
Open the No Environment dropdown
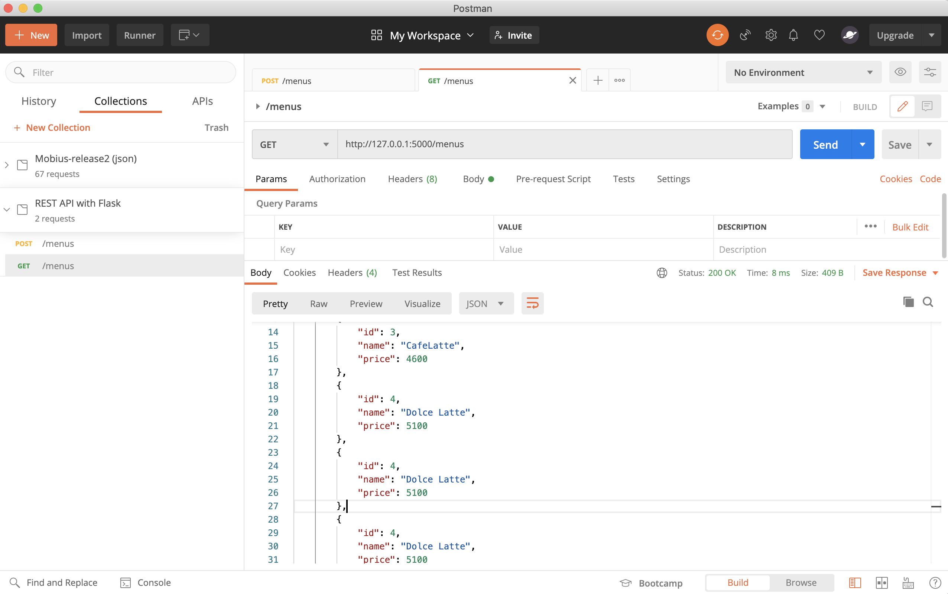point(803,72)
